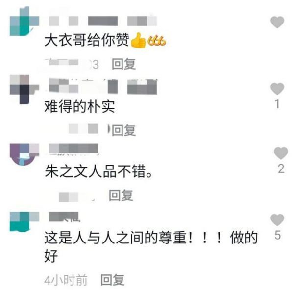Image resolution: width=294 pixels, height=290 pixels.
Task: Tap the heart beside "难得的朴实"
Action: tap(277, 89)
